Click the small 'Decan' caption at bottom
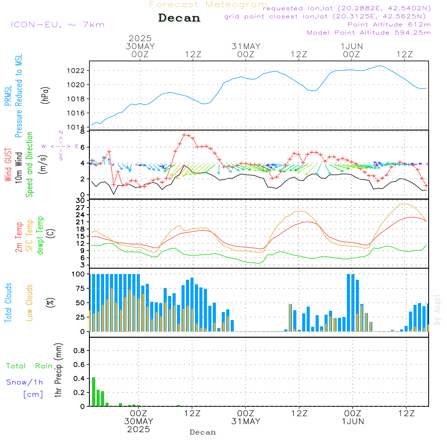Image resolution: width=447 pixels, height=447 pixels. (x=202, y=432)
